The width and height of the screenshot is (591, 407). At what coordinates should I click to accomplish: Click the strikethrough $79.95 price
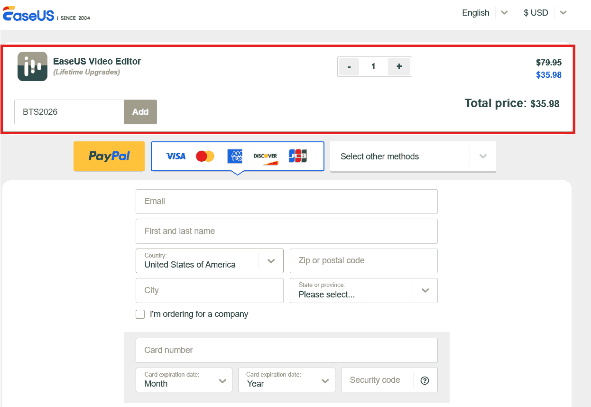tap(549, 62)
